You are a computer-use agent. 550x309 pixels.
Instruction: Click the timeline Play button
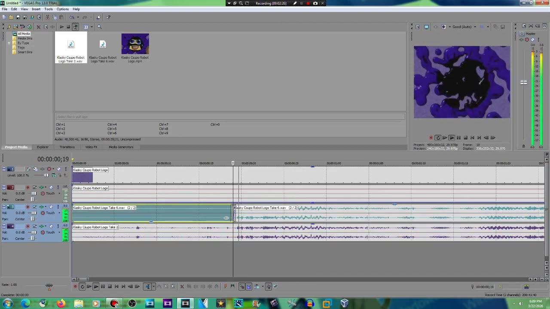96,287
